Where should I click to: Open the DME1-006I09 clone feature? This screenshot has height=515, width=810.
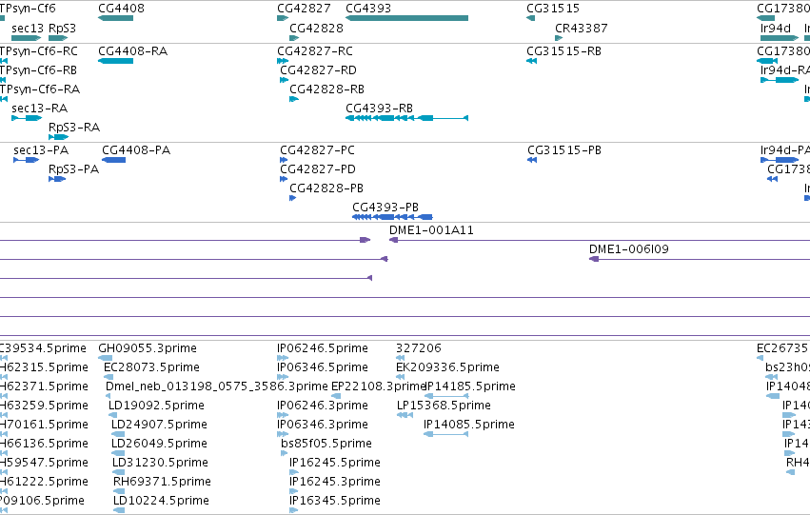700,259
